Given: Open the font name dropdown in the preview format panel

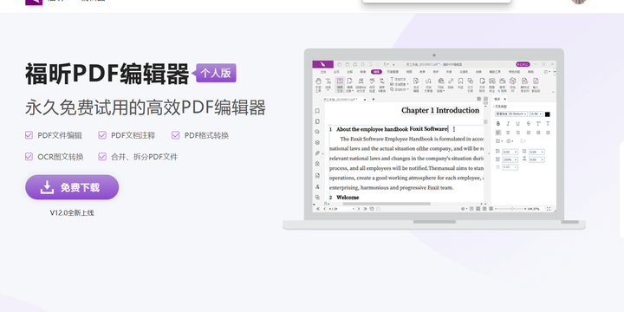Looking at the screenshot, I should click(511, 114).
